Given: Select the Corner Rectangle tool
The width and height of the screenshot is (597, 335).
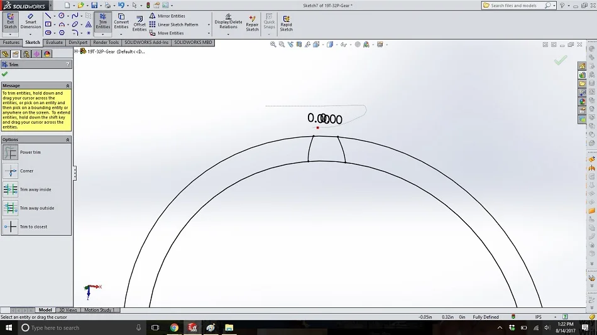Looking at the screenshot, I should click(48, 24).
